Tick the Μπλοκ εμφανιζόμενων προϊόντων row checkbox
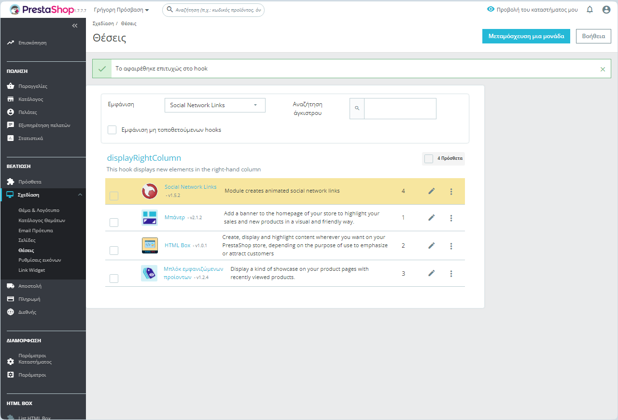This screenshot has width=618, height=420. point(114,279)
